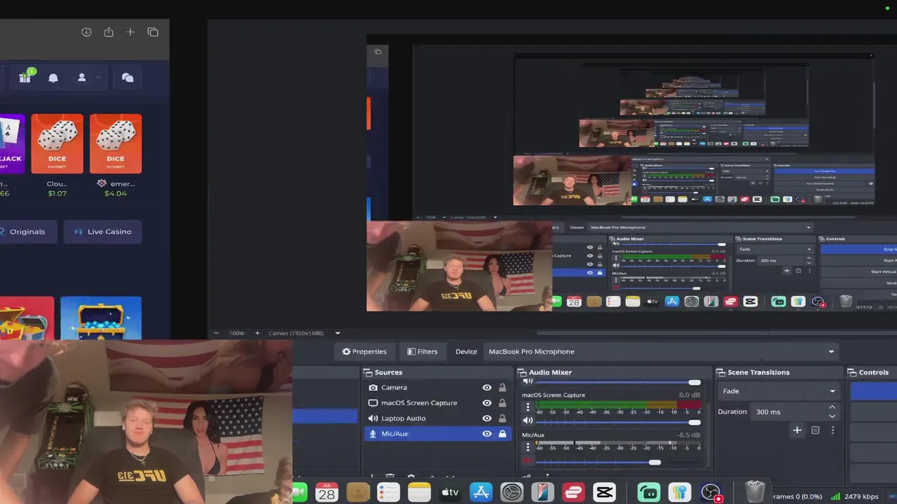Lock the macOS Screen Capture source

pos(502,403)
